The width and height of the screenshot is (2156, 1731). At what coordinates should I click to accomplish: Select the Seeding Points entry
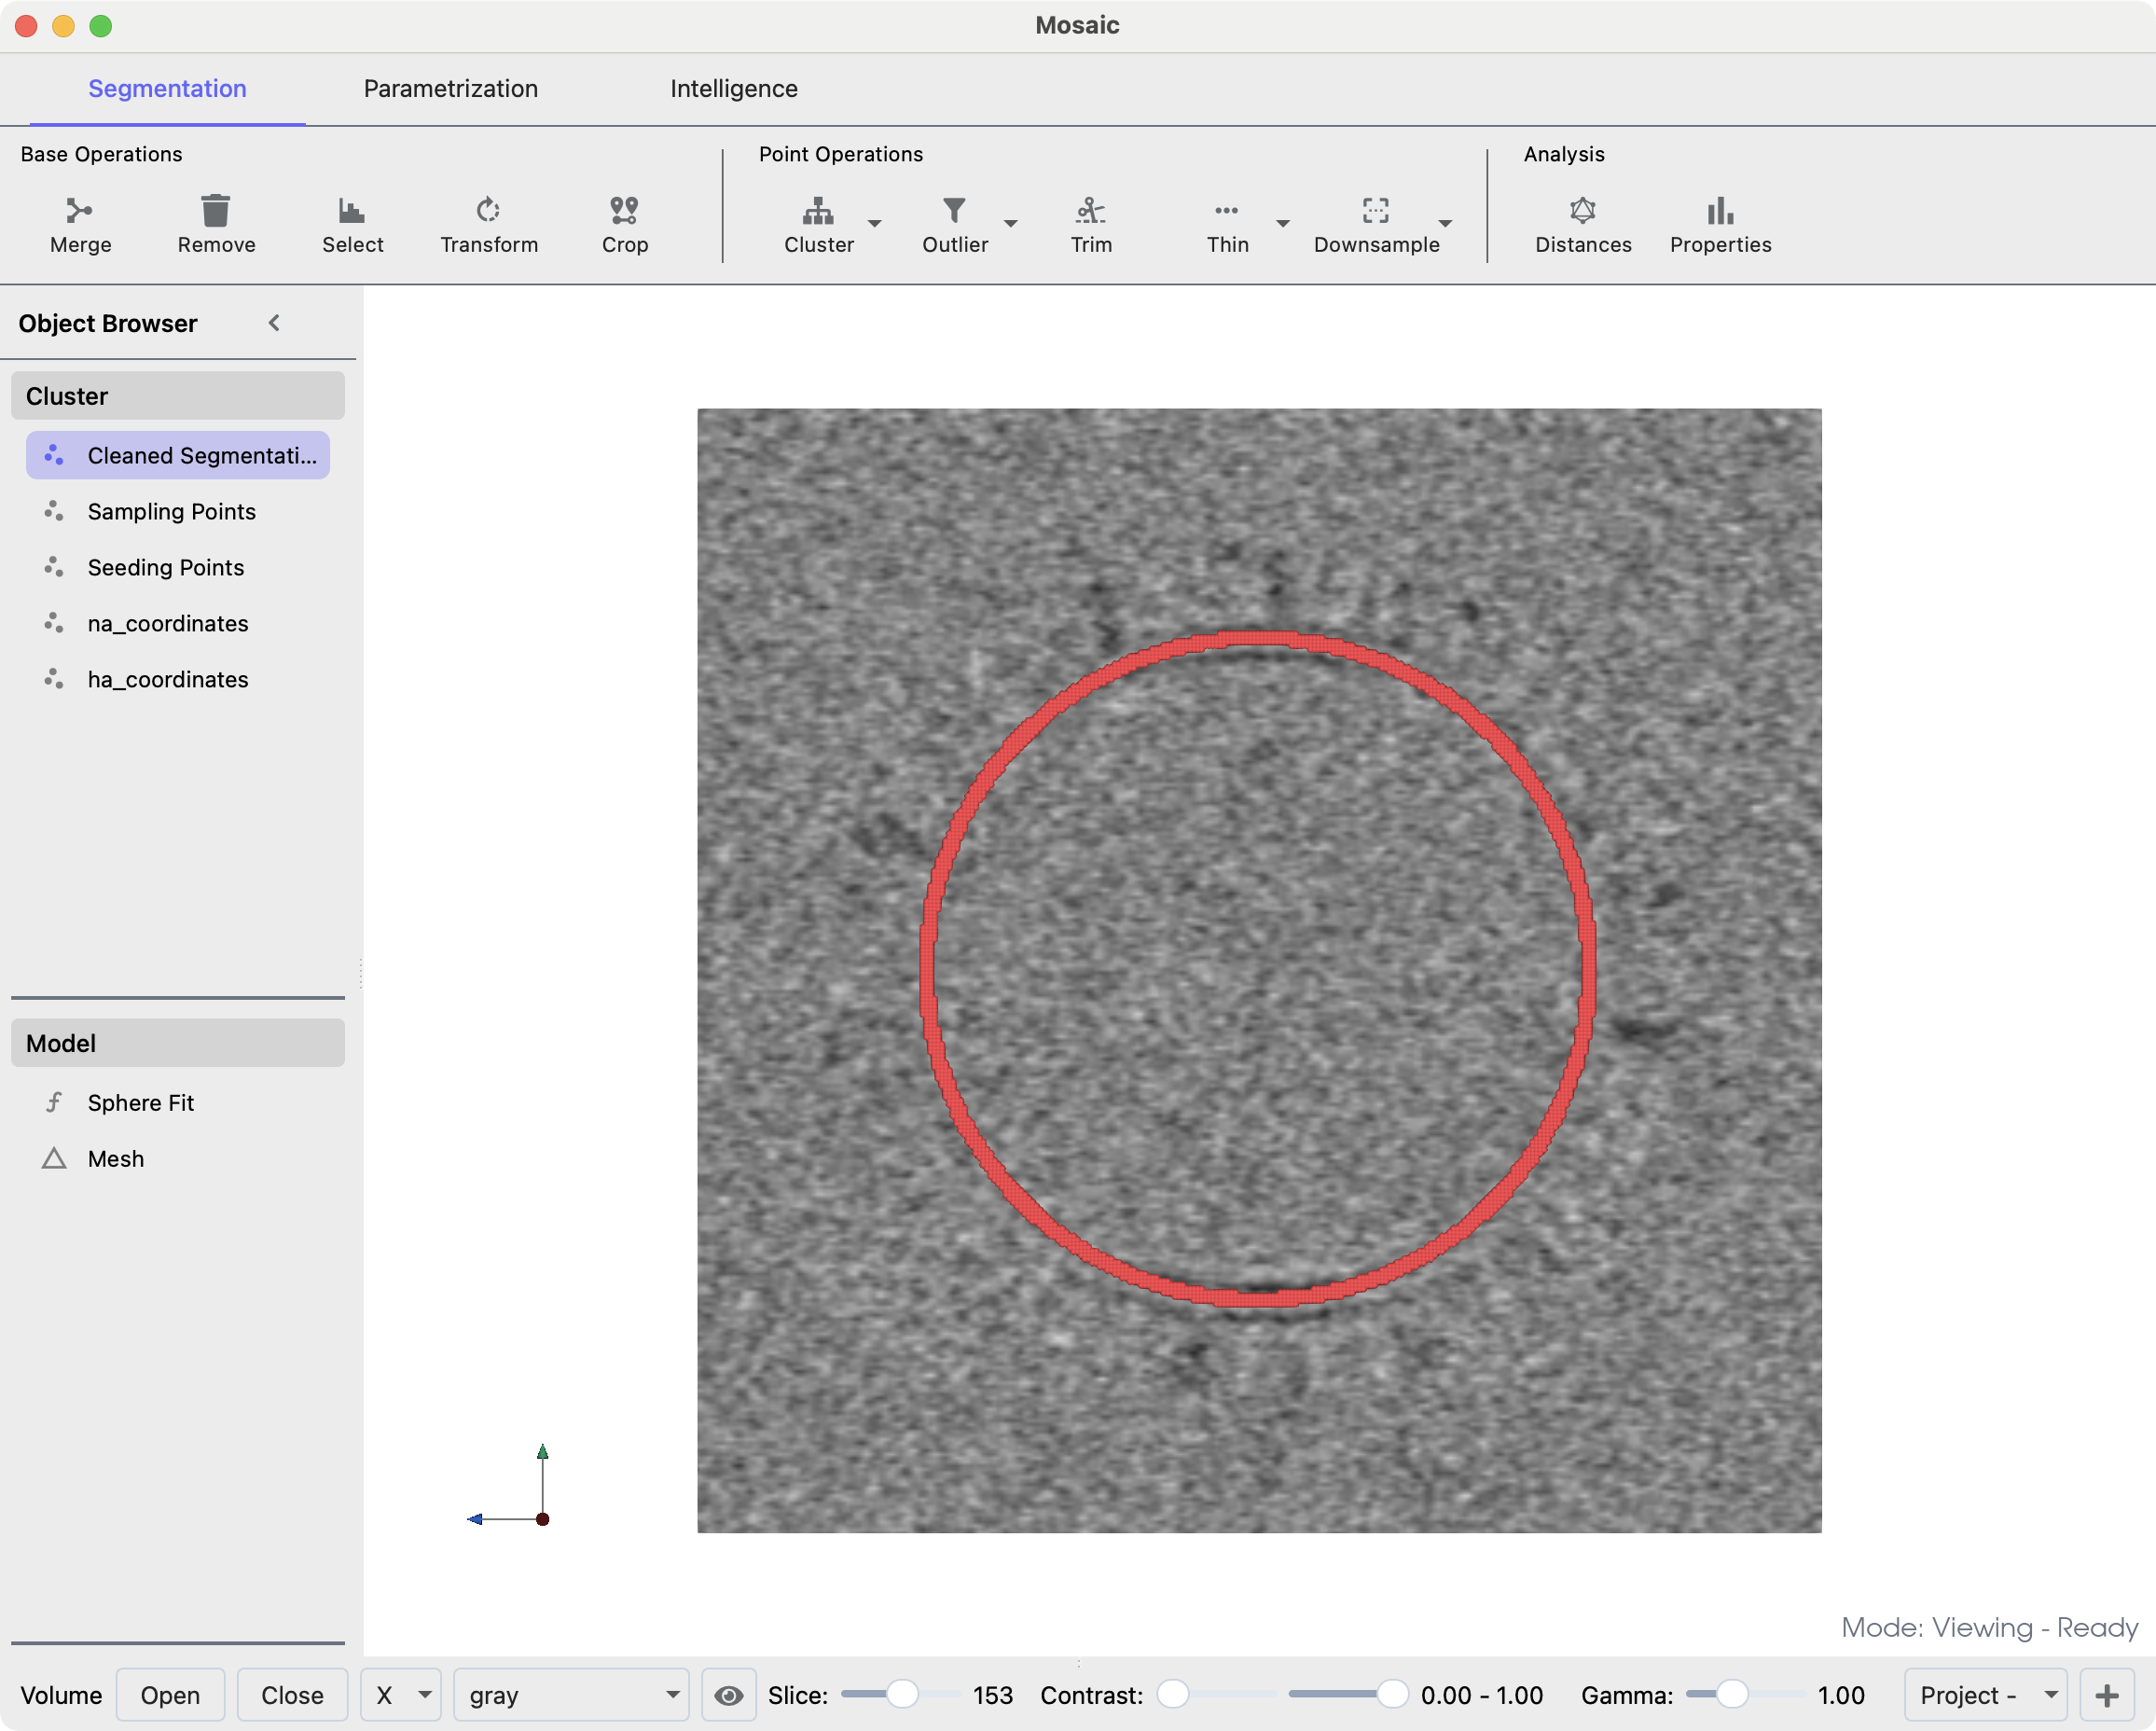pyautogui.click(x=178, y=567)
